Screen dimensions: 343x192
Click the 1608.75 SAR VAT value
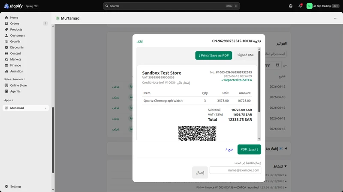(x=242, y=114)
